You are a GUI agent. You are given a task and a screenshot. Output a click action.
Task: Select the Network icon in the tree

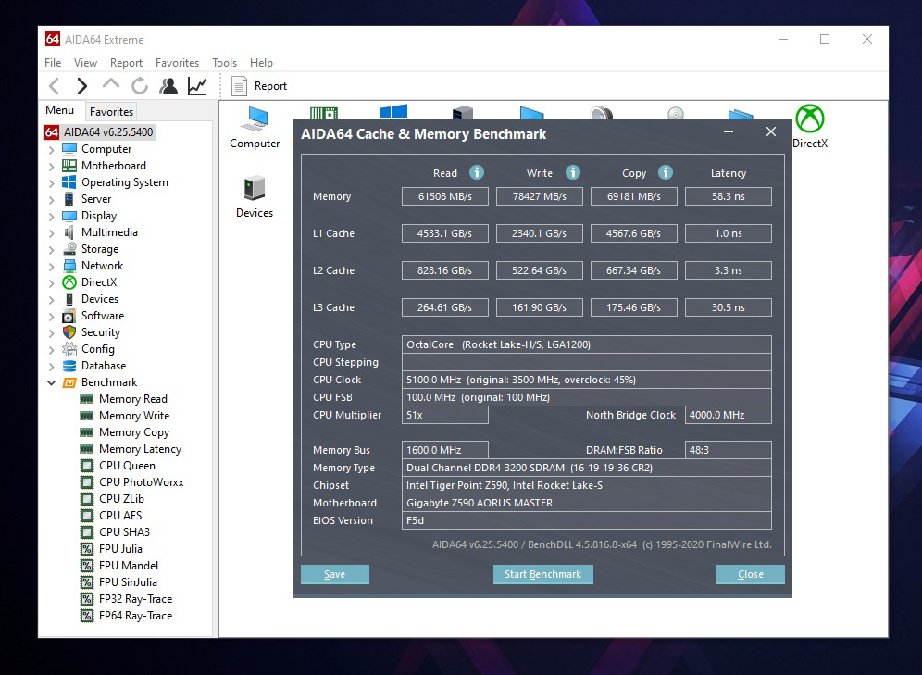[69, 266]
